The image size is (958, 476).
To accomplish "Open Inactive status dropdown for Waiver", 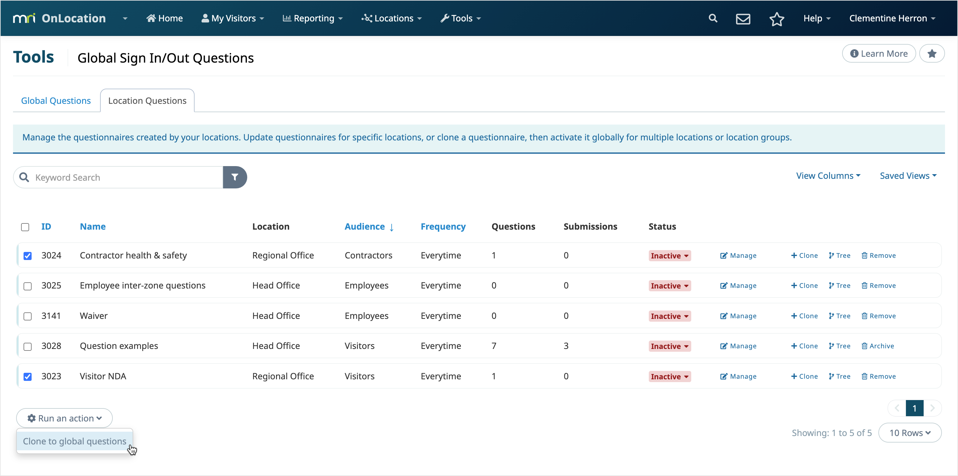I will (670, 316).
